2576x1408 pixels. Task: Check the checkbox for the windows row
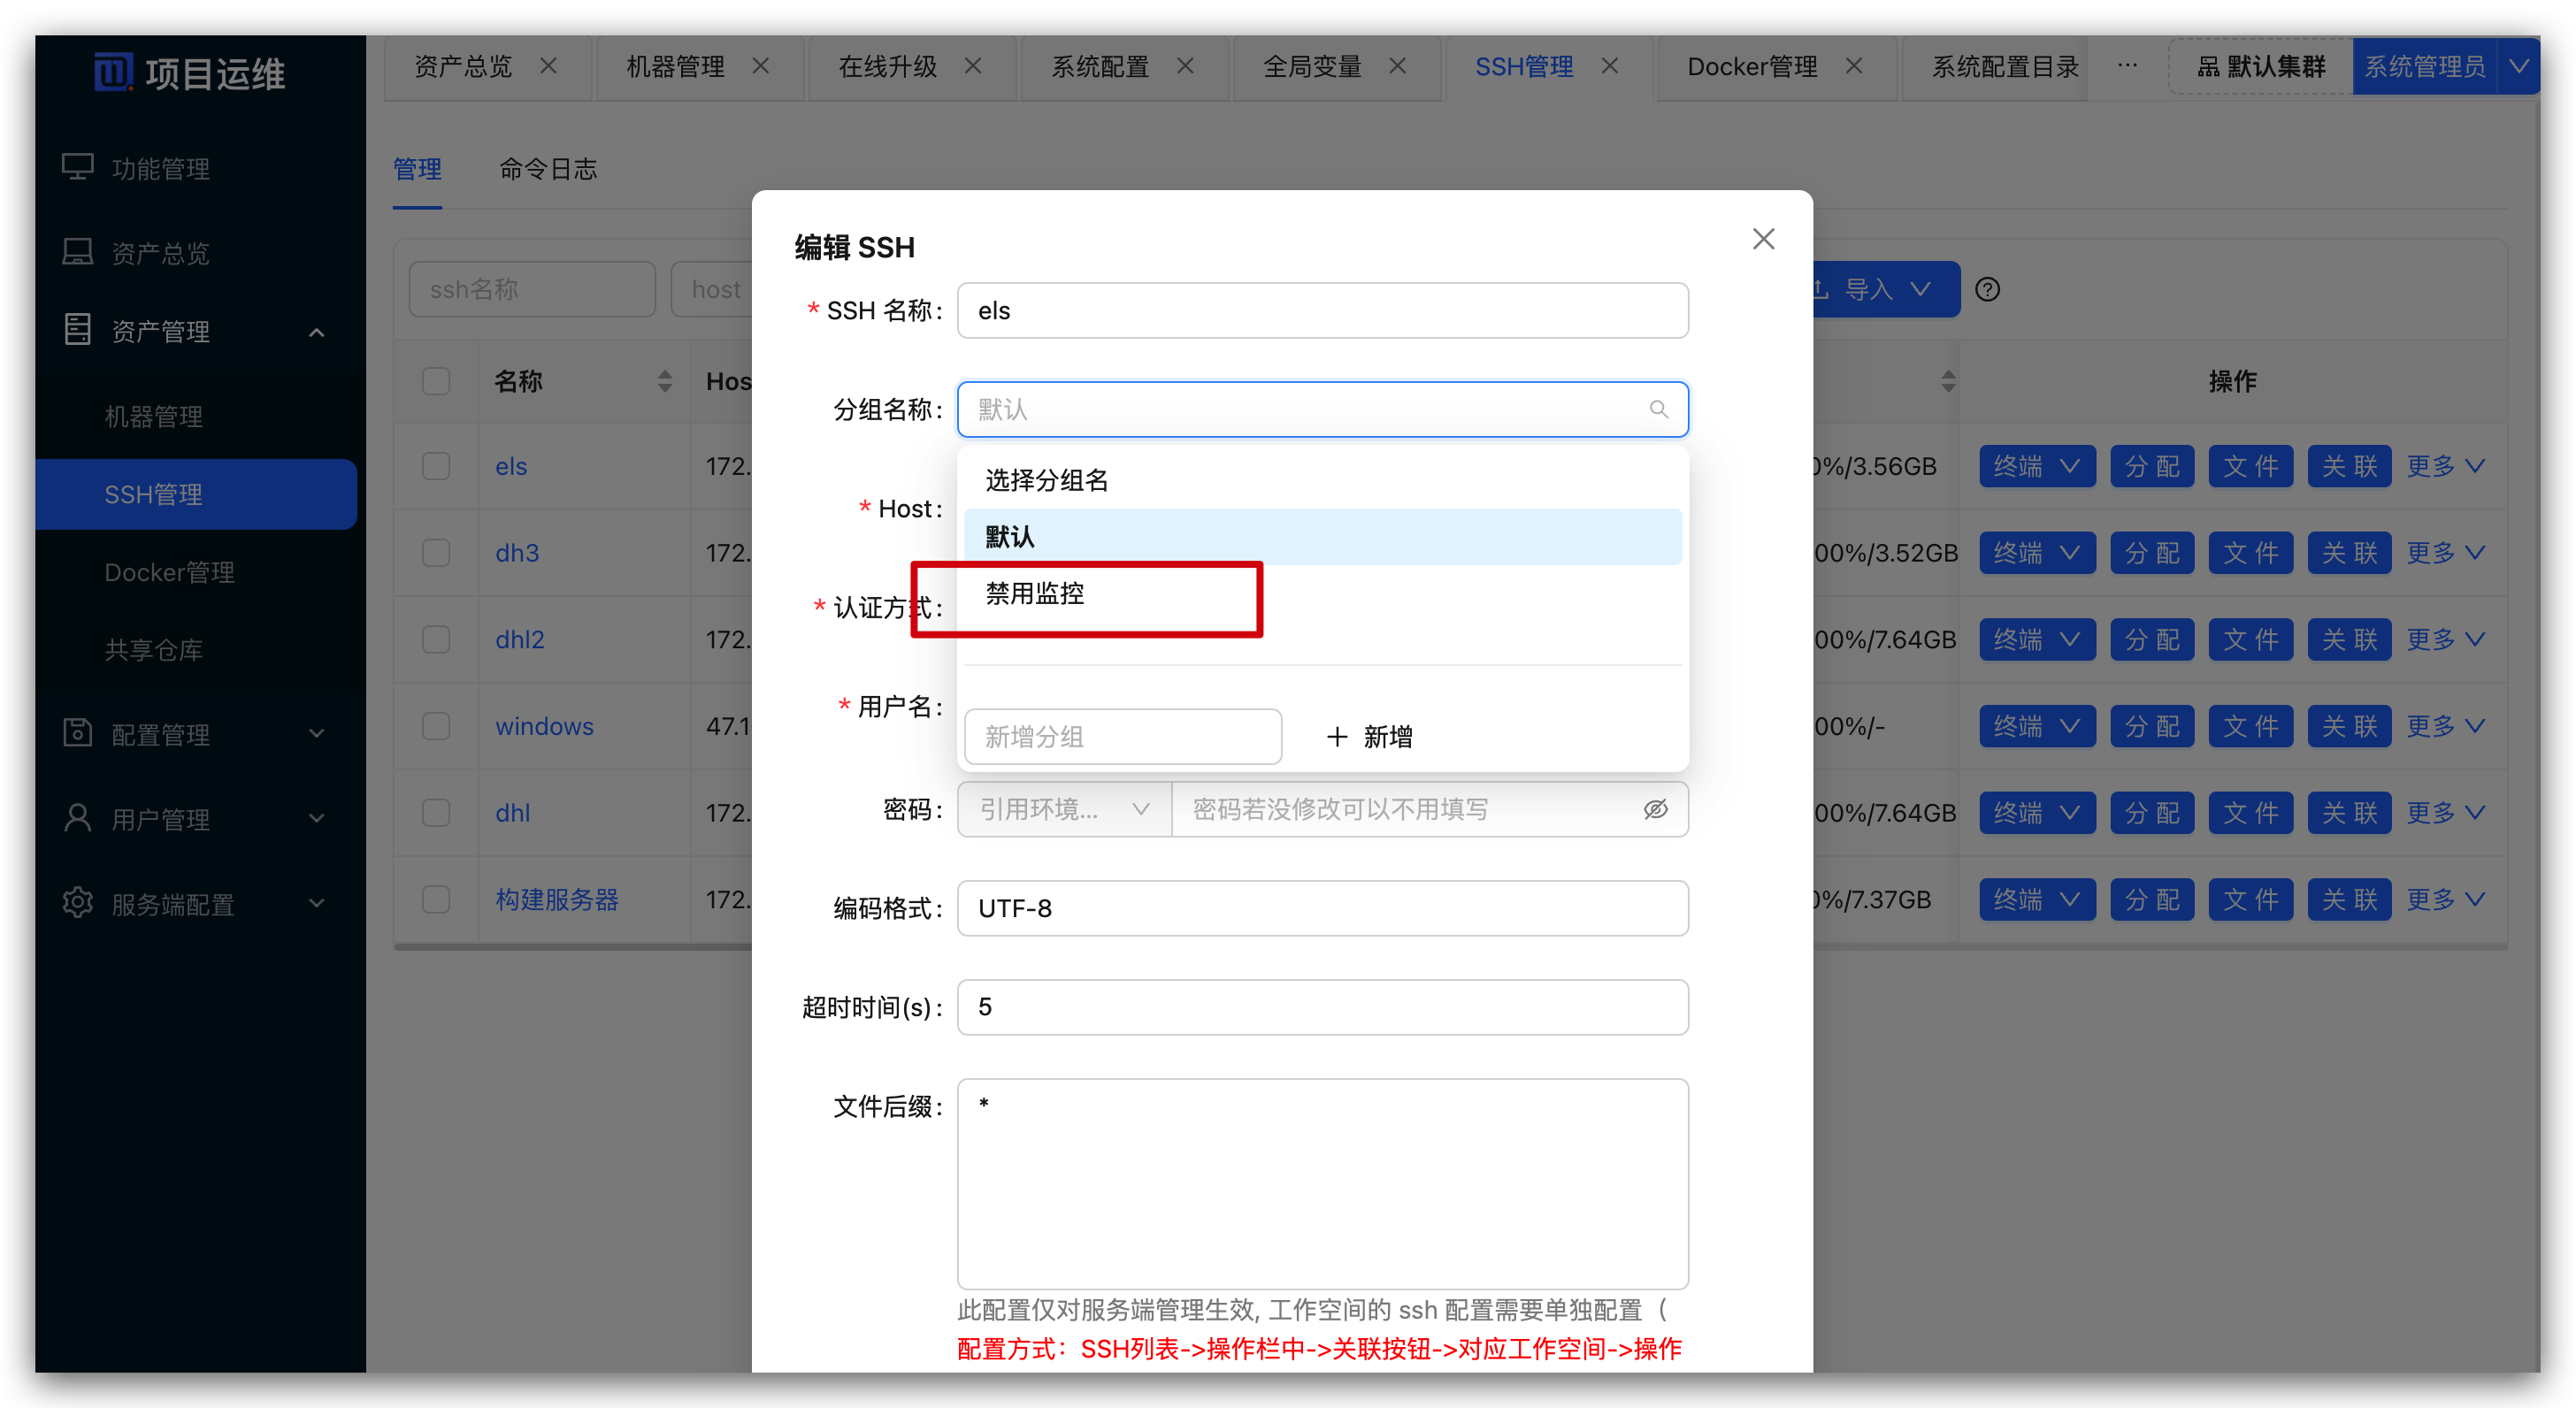coord(435,727)
